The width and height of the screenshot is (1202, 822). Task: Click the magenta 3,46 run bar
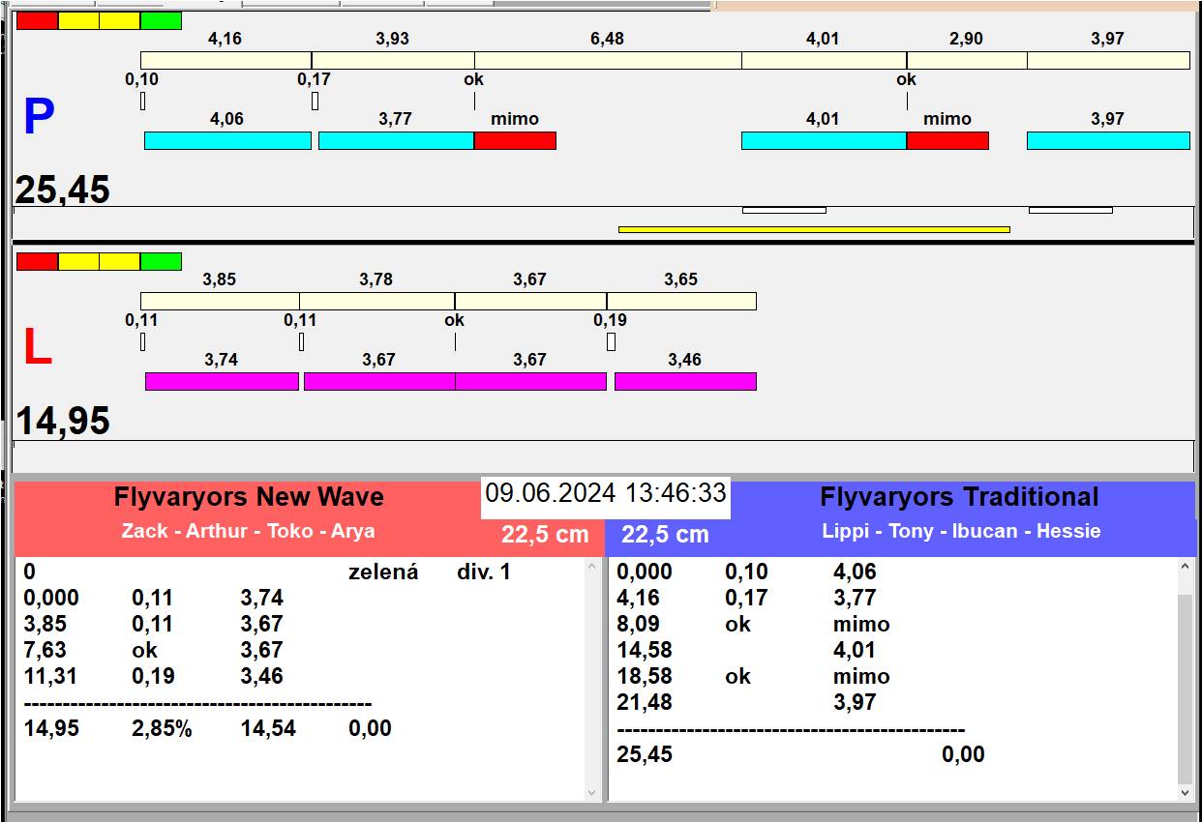(x=685, y=381)
